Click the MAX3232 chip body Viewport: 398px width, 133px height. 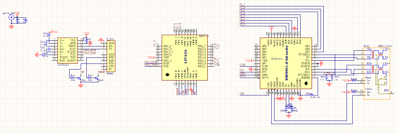(68, 50)
